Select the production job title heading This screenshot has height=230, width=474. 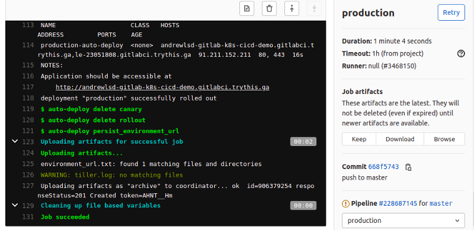tap(368, 13)
